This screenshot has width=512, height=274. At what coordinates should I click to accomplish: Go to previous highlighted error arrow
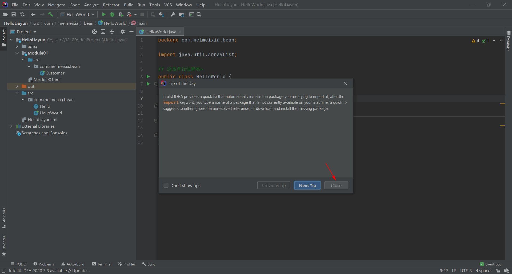pos(494,41)
